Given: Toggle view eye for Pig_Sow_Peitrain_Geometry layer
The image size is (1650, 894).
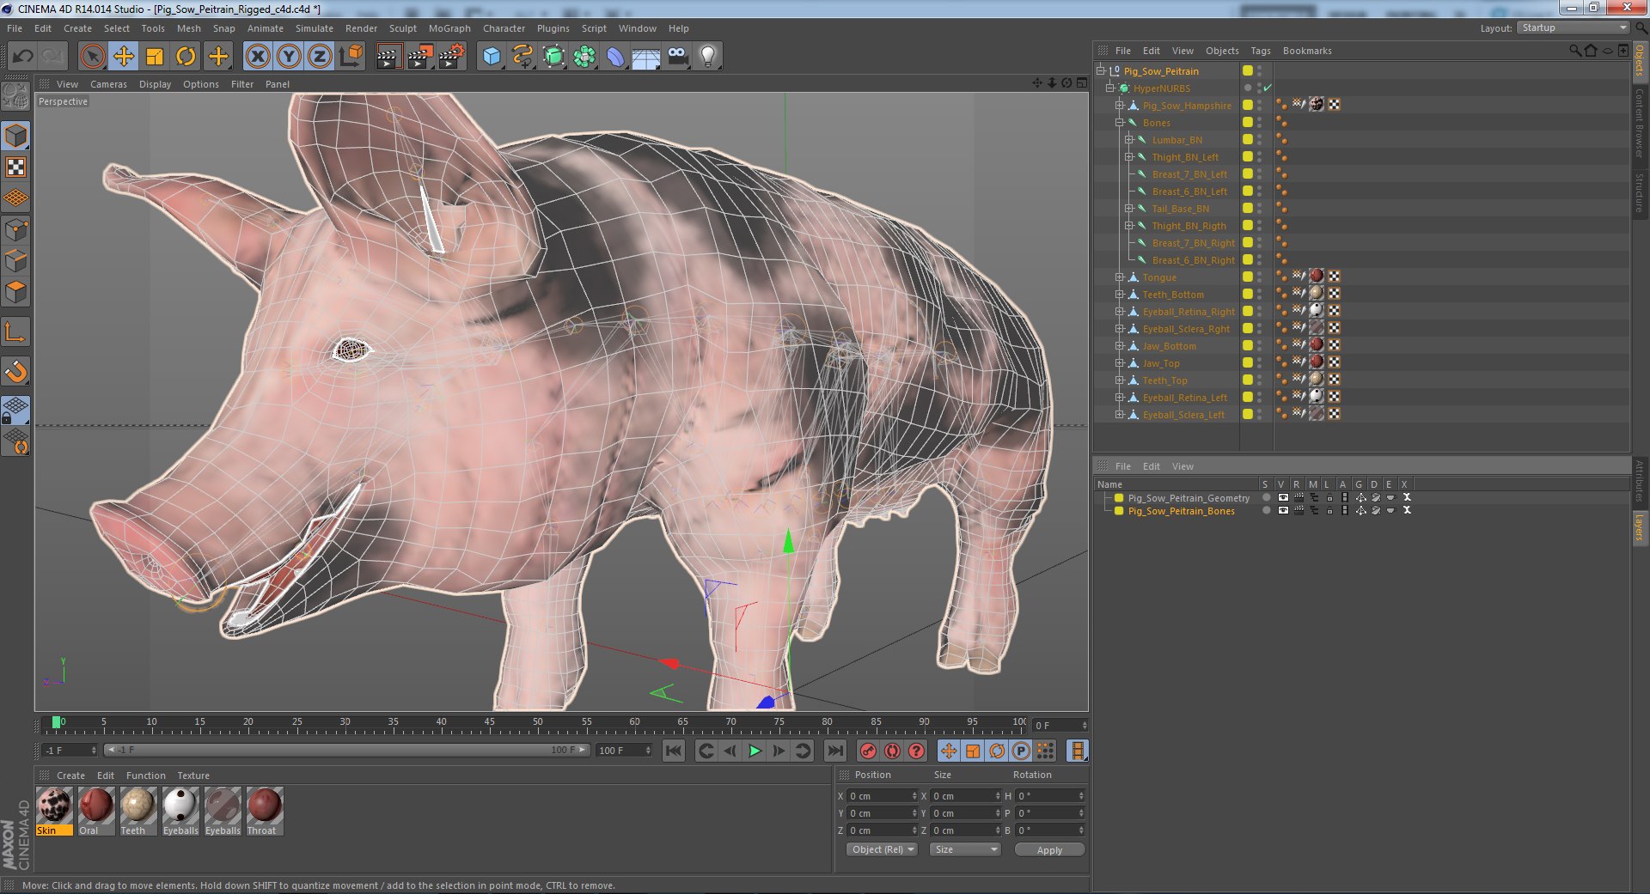Looking at the screenshot, I should [x=1283, y=497].
